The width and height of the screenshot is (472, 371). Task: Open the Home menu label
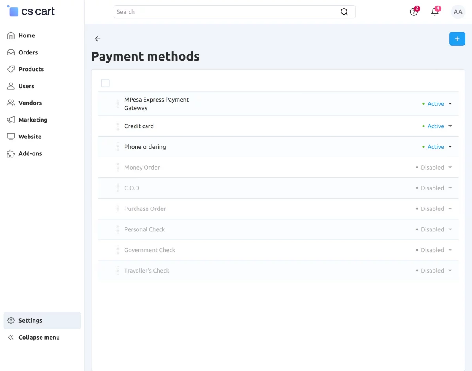(x=27, y=35)
